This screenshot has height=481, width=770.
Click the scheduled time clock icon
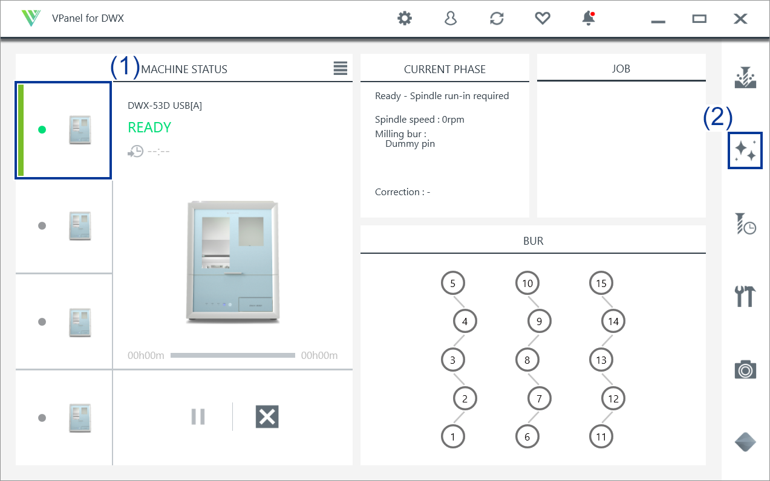(135, 151)
